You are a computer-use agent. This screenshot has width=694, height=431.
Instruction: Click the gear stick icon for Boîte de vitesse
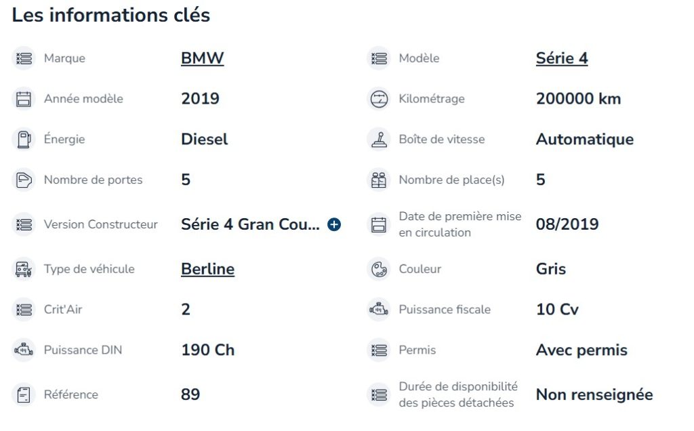coord(378,140)
